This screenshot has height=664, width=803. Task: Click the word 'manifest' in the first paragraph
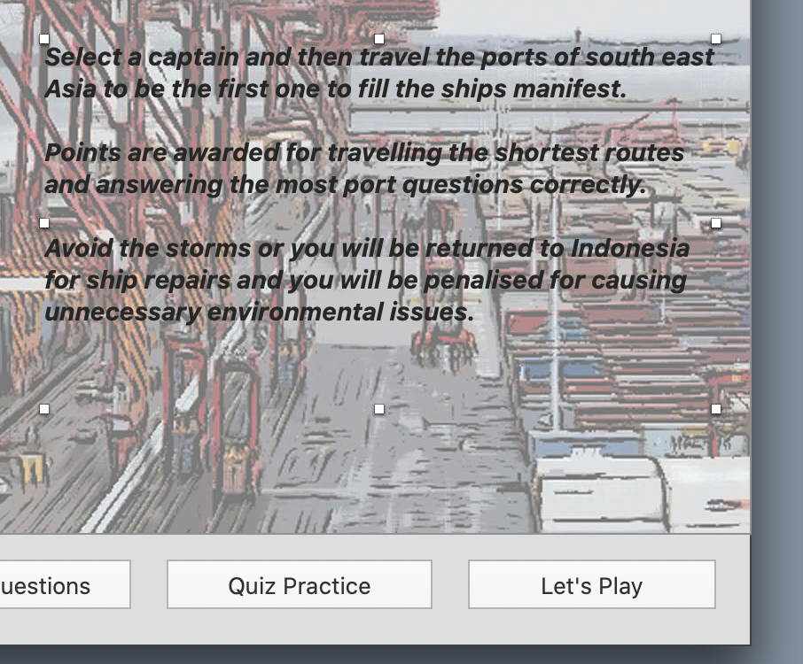tap(566, 89)
